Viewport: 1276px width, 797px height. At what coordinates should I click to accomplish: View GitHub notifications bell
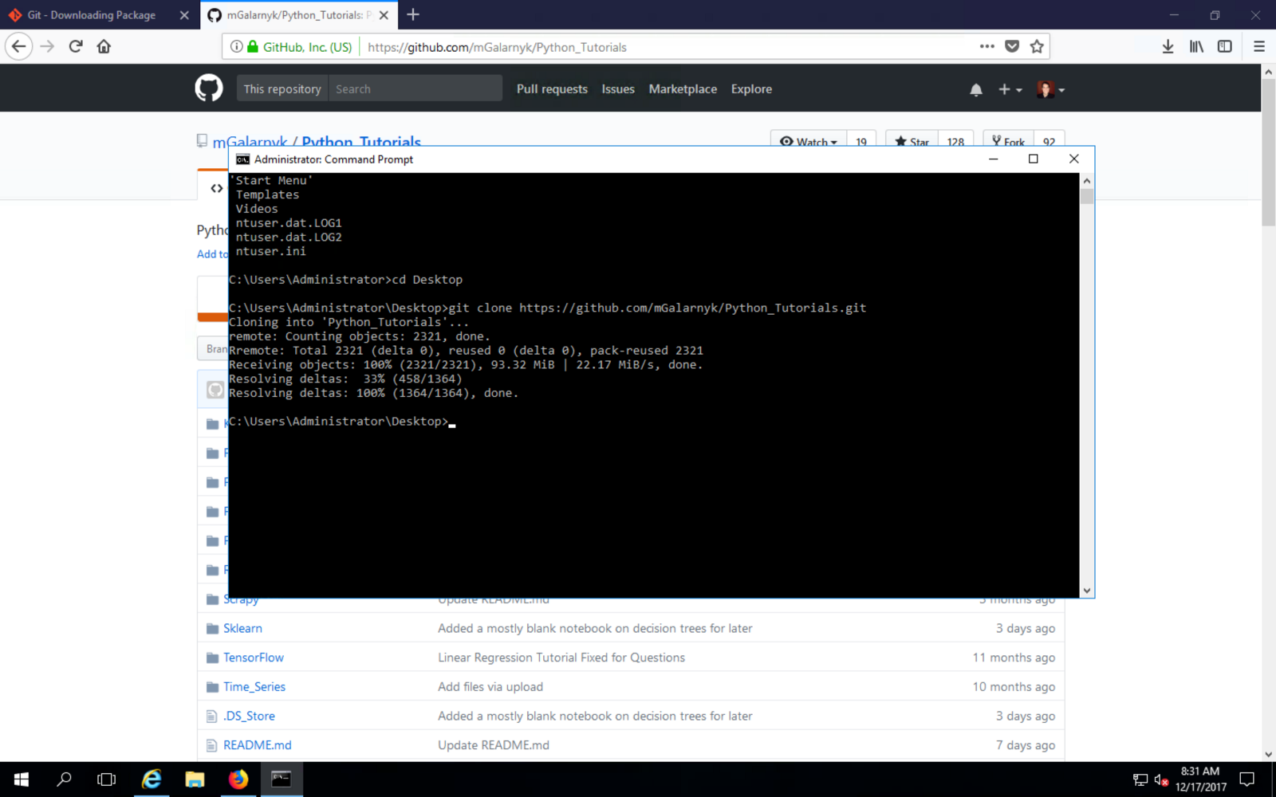976,89
